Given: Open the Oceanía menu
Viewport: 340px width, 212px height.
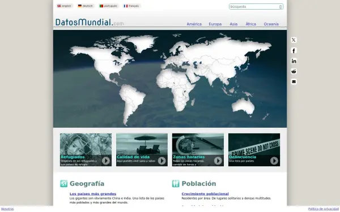Looking at the screenshot, I should [271, 24].
